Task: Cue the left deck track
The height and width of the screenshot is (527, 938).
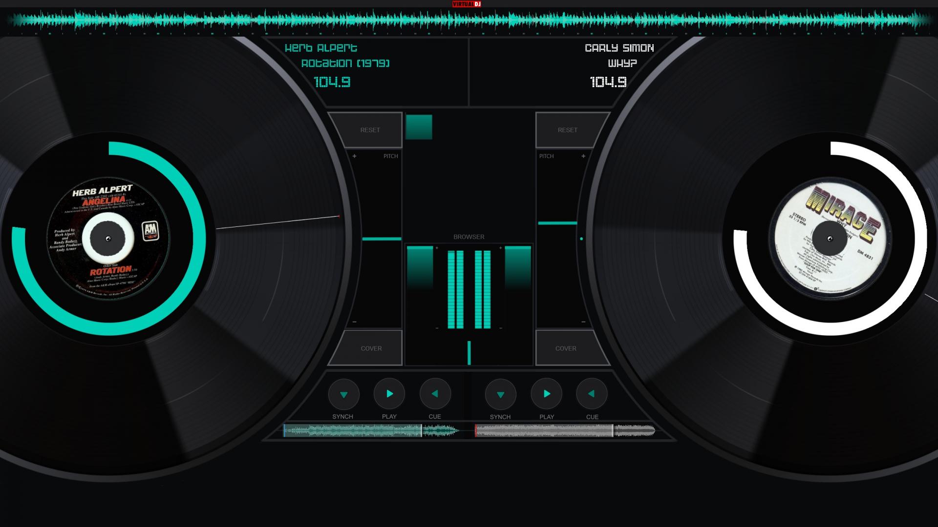Action: (x=434, y=393)
